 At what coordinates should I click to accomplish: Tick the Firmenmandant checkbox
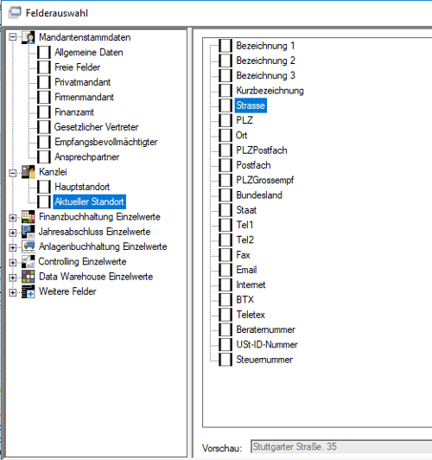point(44,97)
